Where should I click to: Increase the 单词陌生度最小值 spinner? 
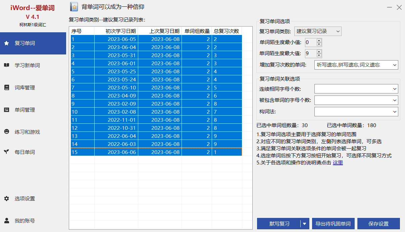[x=319, y=41]
